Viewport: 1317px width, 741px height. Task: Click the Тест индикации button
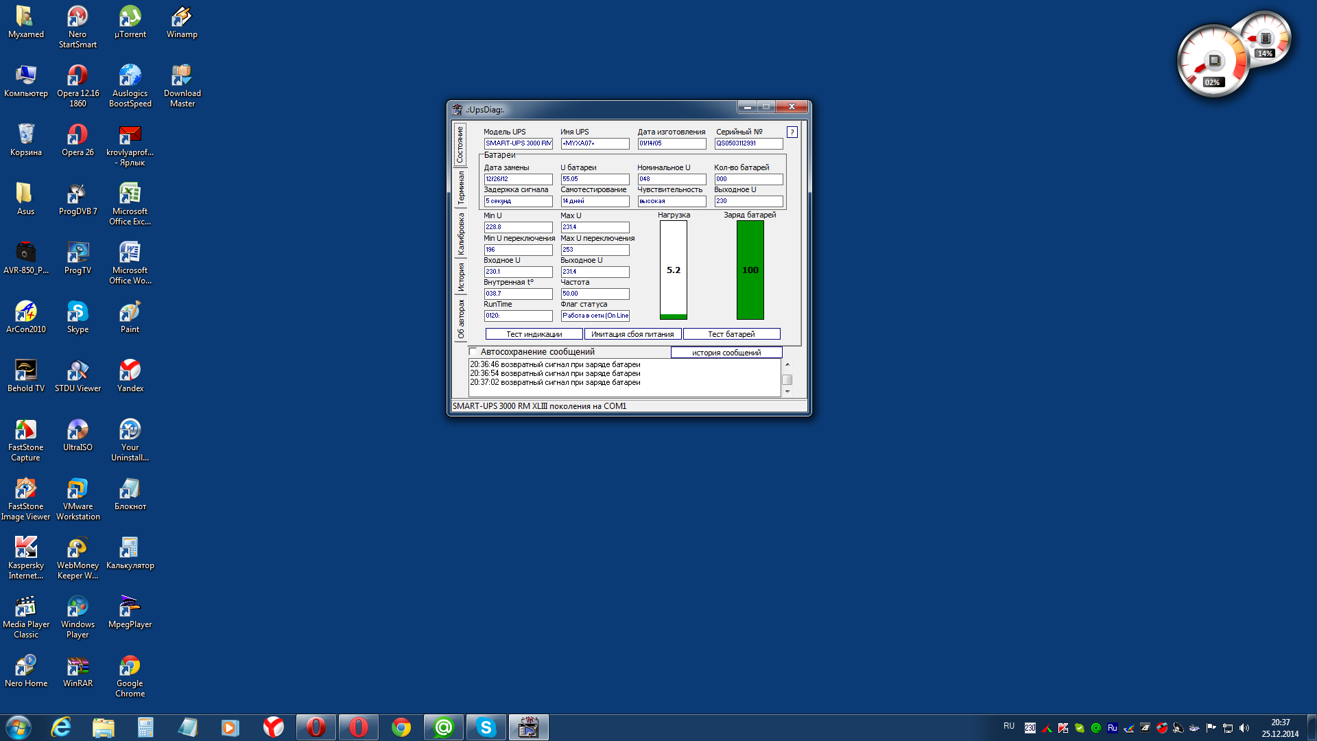point(534,334)
